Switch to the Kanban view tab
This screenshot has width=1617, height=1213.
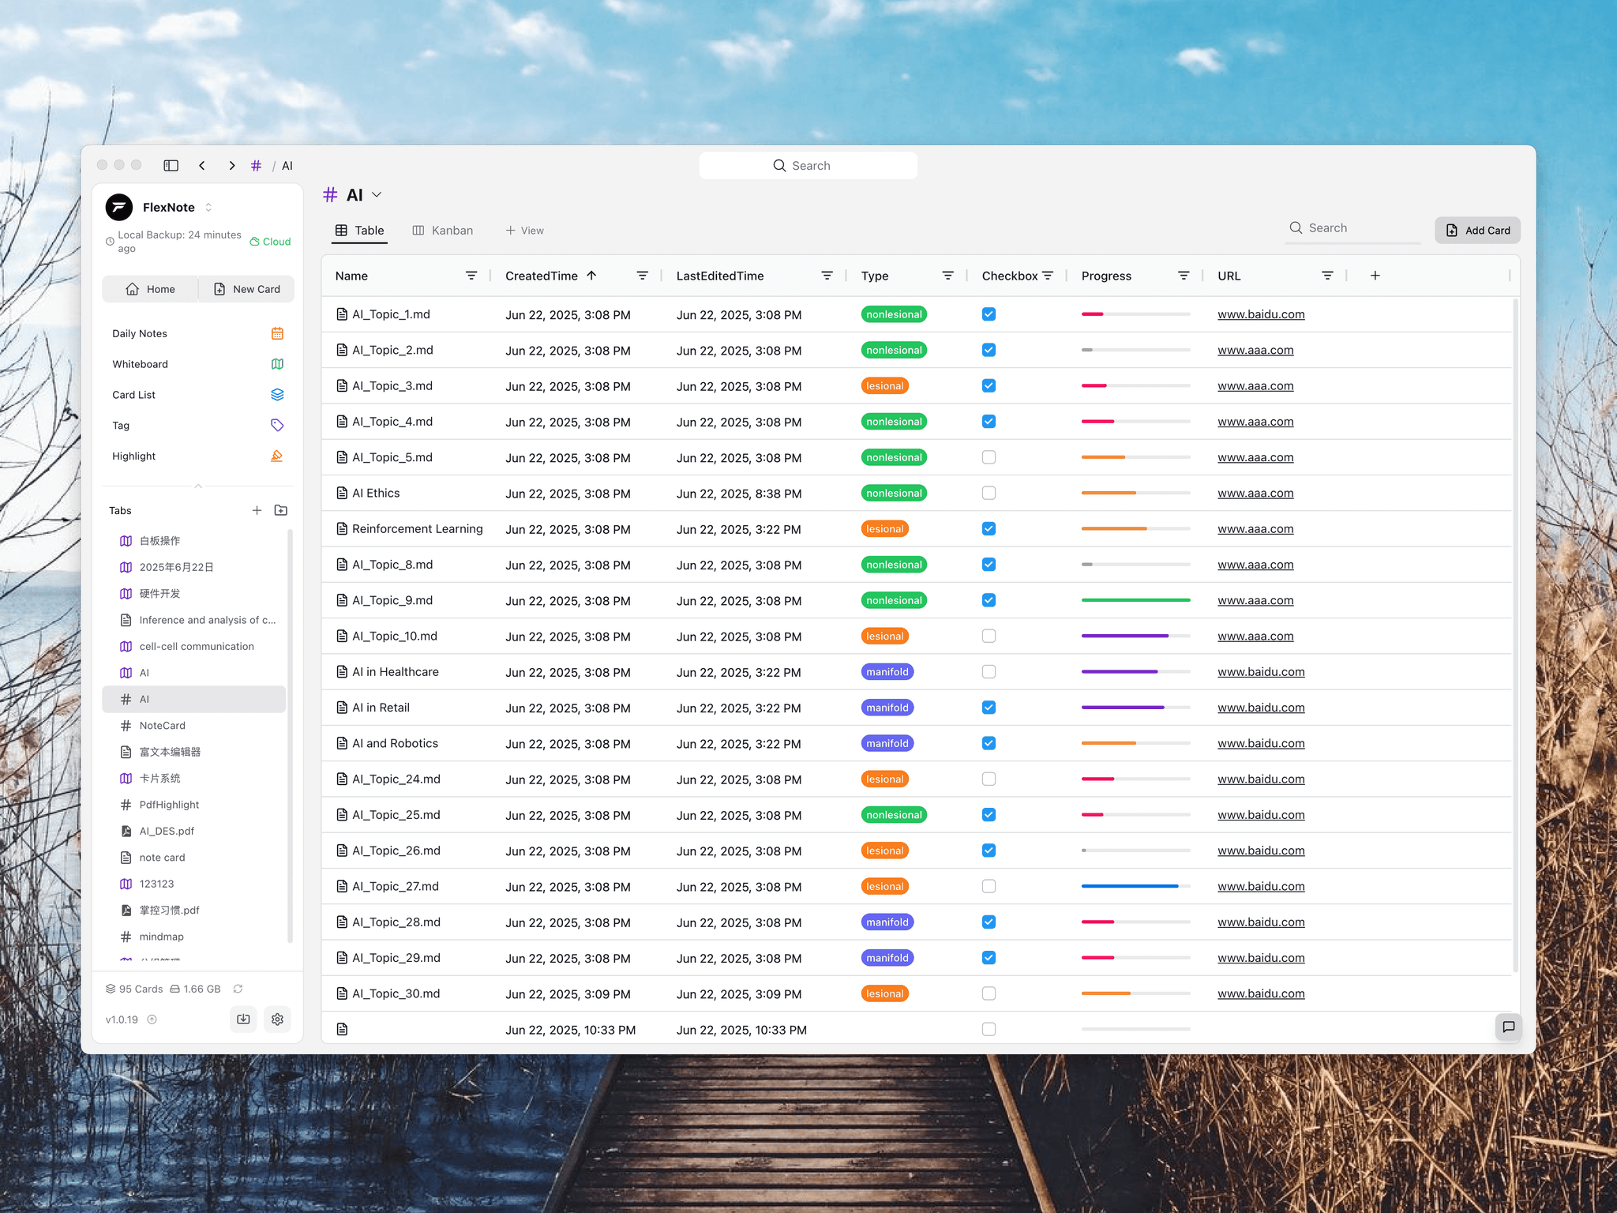444,230
